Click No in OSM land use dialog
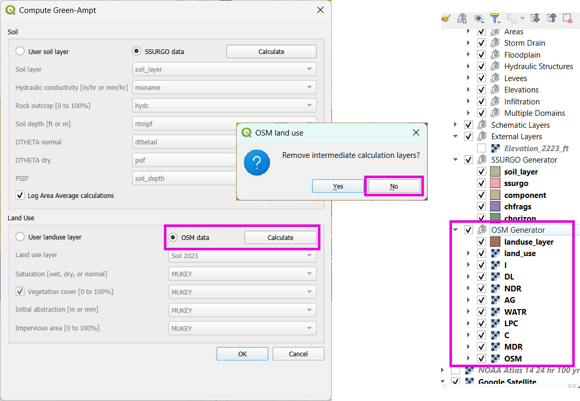 (394, 186)
